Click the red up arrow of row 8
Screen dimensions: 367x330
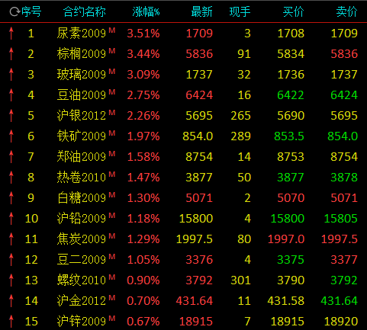coord(11,178)
